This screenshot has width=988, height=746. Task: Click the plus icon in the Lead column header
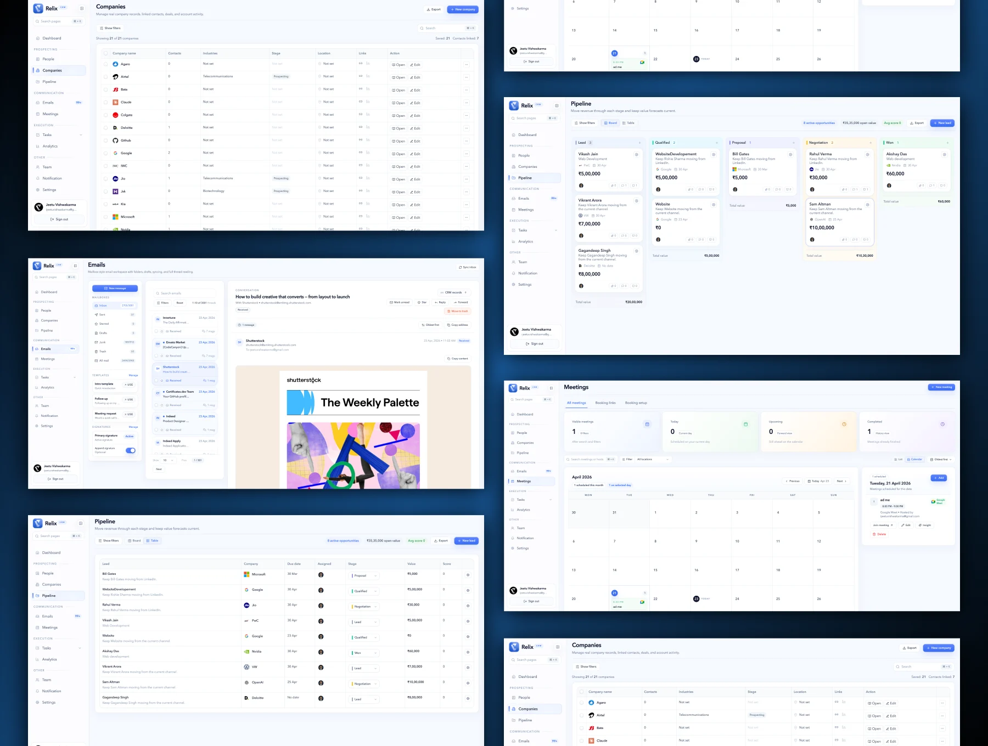click(x=639, y=143)
